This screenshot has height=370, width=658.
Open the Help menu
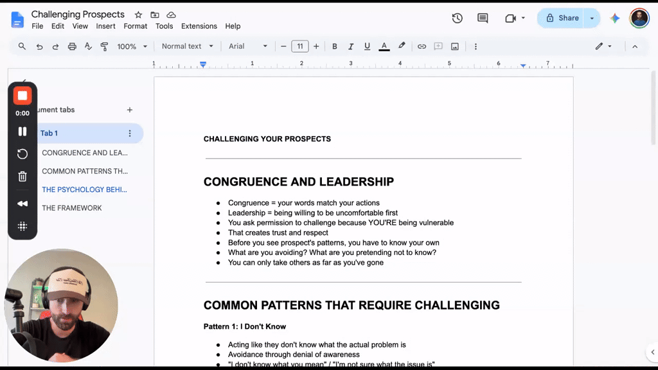click(x=233, y=26)
